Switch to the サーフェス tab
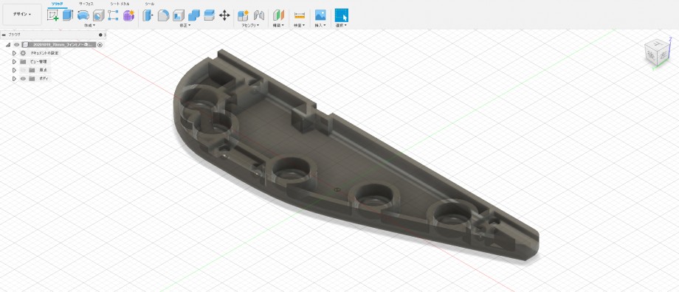The width and height of the screenshot is (679, 292). point(86,4)
